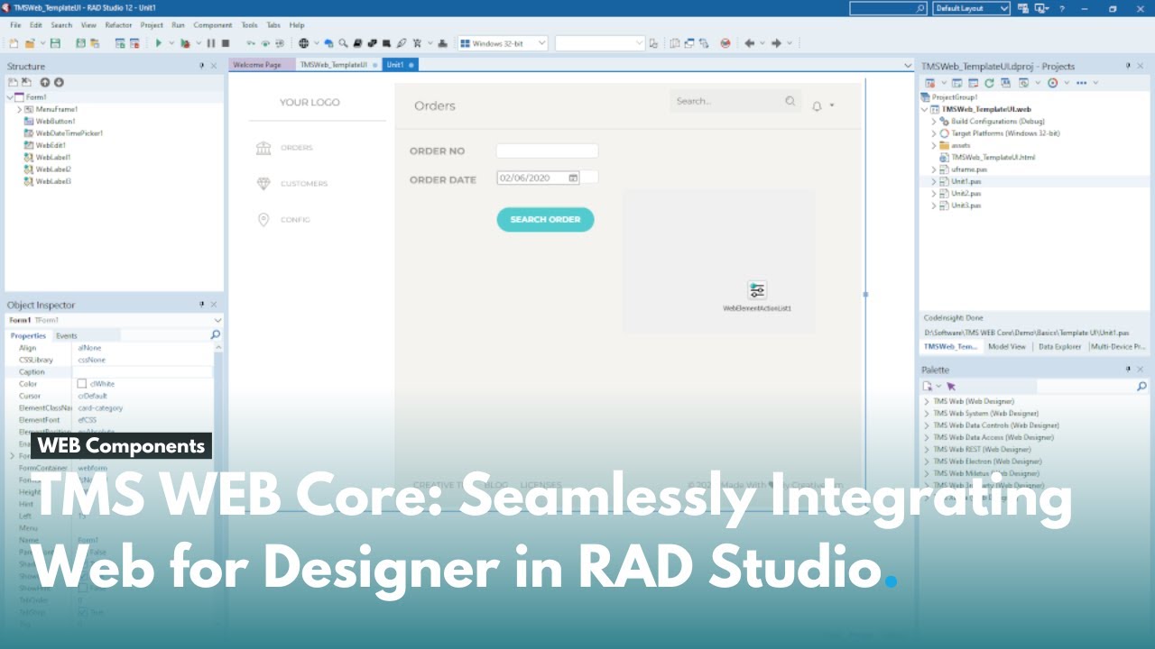Screen dimensions: 1155x649
Task: Open the Refactor menu
Action: coord(118,25)
